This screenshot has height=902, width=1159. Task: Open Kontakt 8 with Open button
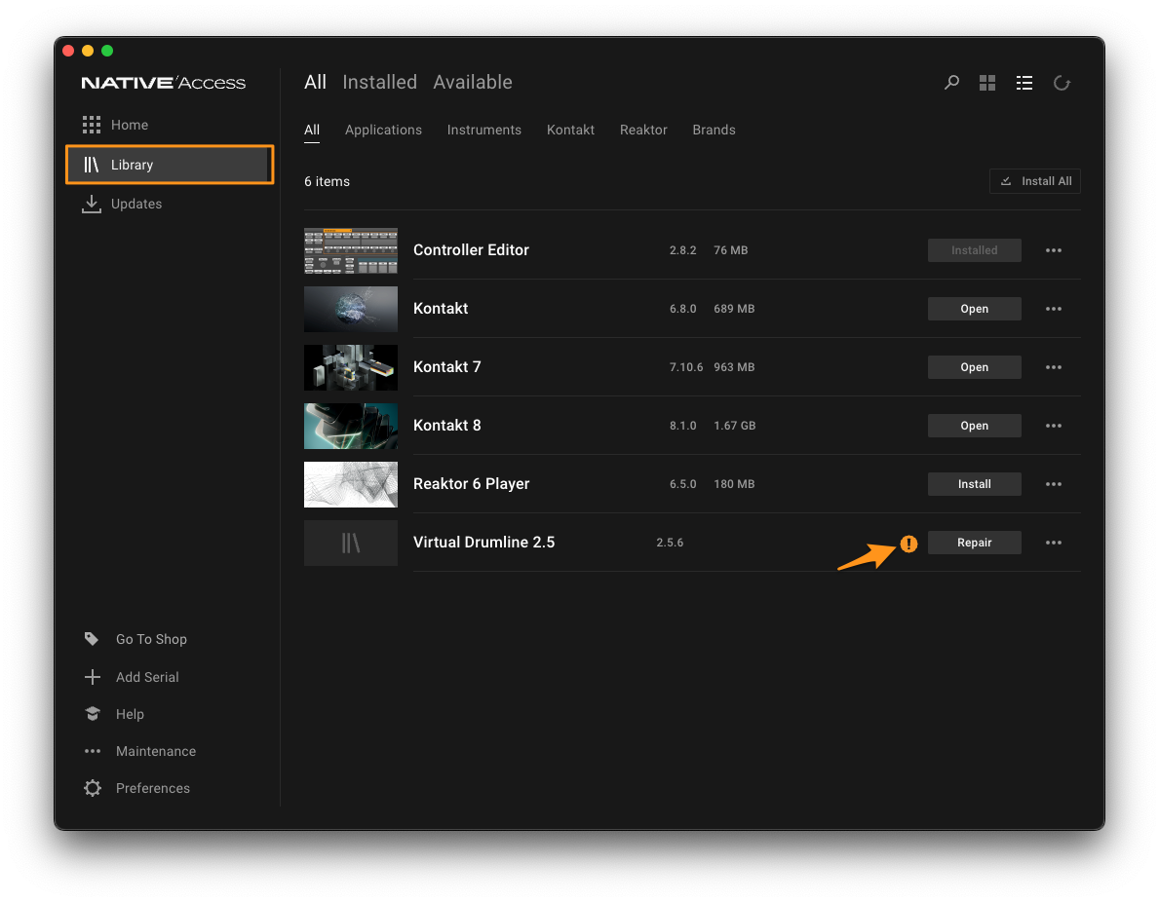pos(974,426)
